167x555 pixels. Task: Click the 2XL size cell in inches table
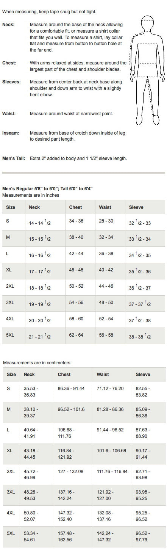[10, 286]
